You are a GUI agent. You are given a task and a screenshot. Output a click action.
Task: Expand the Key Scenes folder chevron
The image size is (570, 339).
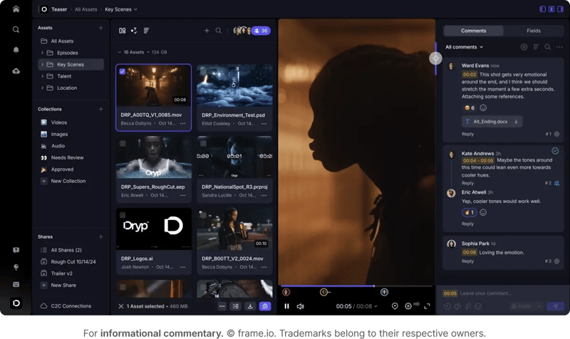tap(42, 64)
